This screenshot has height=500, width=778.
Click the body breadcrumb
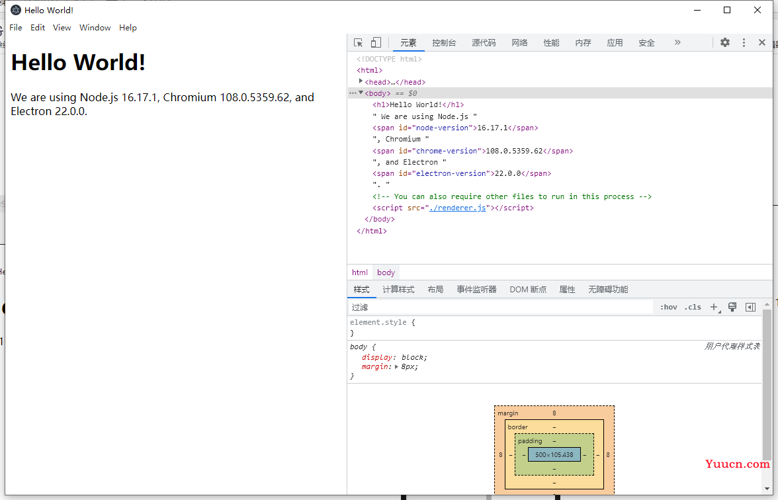pos(386,272)
